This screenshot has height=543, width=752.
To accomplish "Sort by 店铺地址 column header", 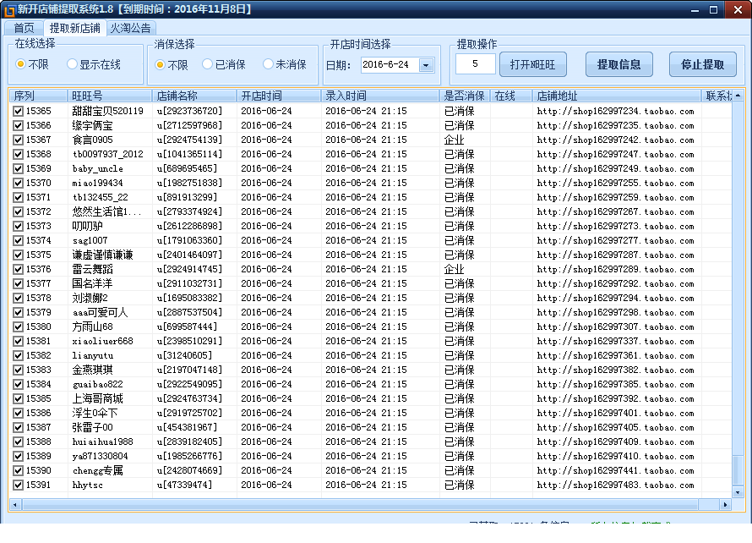I will 617,96.
